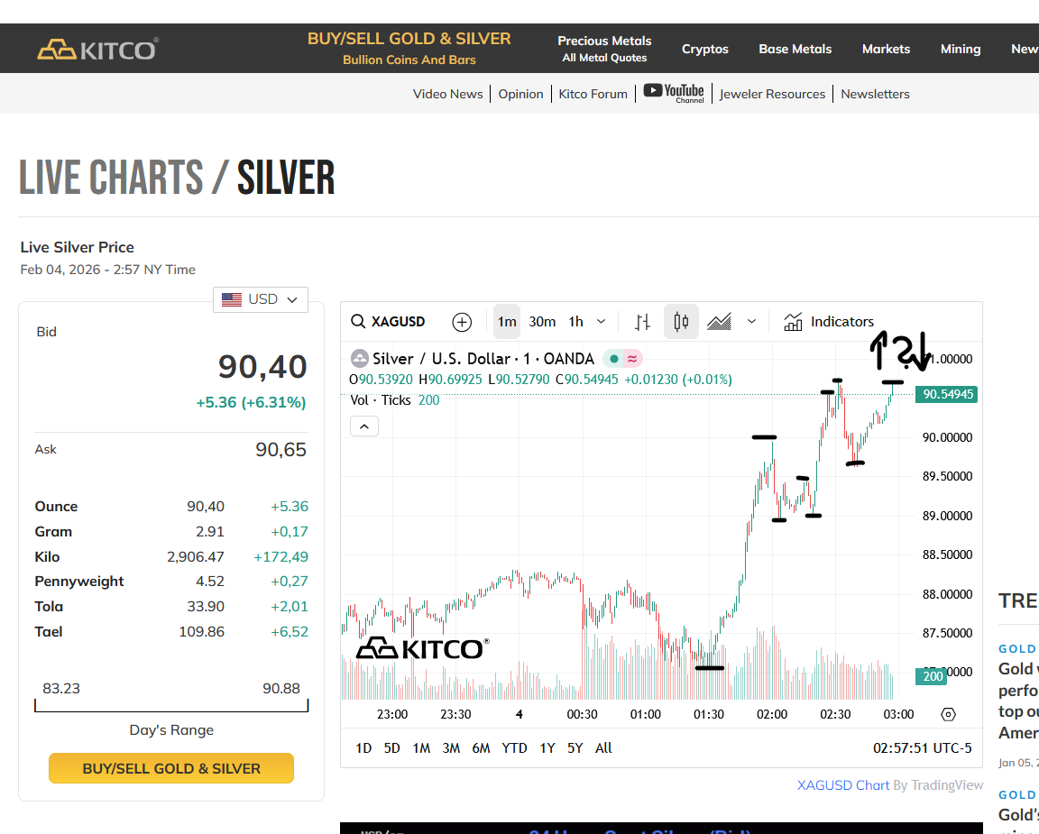Open the chart settings hexagon icon
This screenshot has width=1039, height=834.
(948, 714)
